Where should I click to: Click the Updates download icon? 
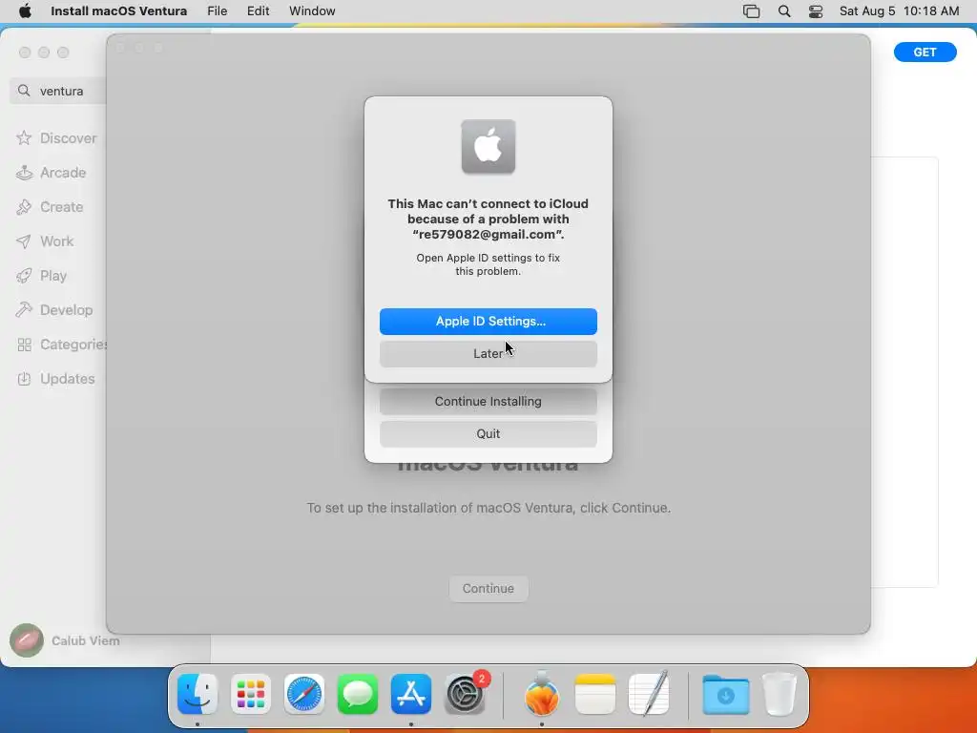click(24, 378)
